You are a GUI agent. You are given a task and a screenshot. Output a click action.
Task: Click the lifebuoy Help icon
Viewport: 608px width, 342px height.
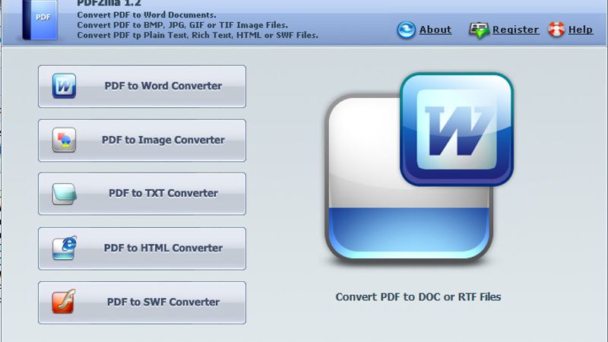[x=556, y=30]
